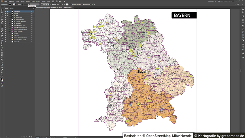245x138 pixels.
Task: Toggle visibility of TXT_Gemeinden layer
Action: 5,24
